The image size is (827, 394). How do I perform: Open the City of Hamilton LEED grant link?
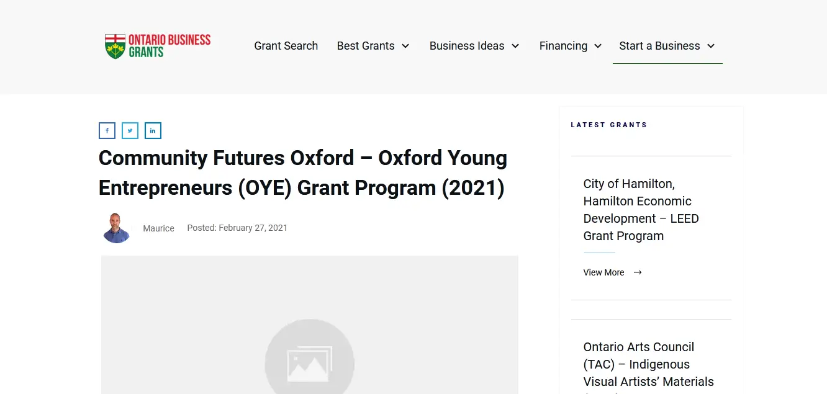(641, 210)
